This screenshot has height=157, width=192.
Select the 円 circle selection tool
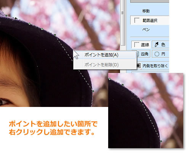[x=160, y=54]
